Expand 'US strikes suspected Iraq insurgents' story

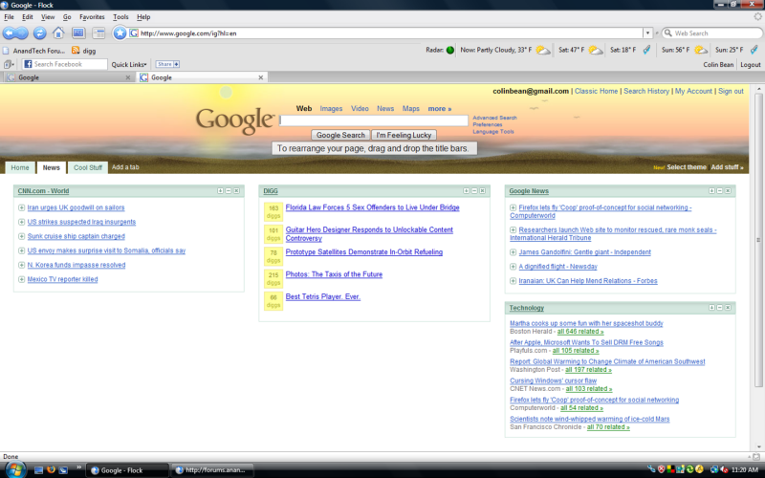[21, 222]
